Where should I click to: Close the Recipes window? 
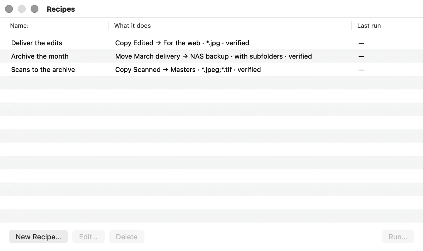[9, 9]
